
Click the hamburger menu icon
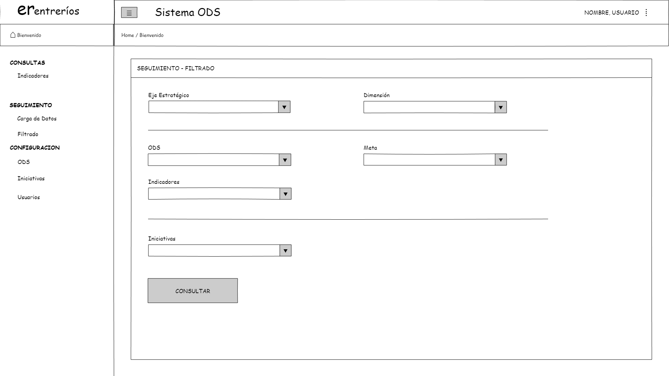(129, 13)
